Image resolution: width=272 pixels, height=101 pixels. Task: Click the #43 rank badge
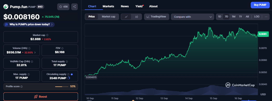tap(40, 7)
